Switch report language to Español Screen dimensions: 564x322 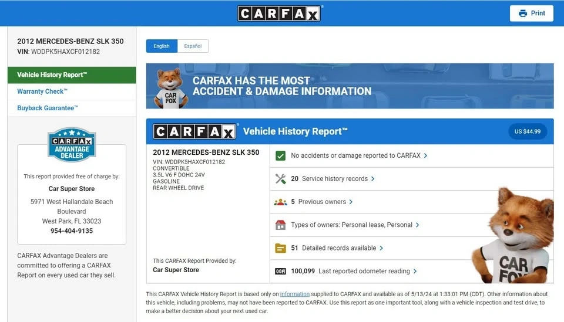coord(193,46)
